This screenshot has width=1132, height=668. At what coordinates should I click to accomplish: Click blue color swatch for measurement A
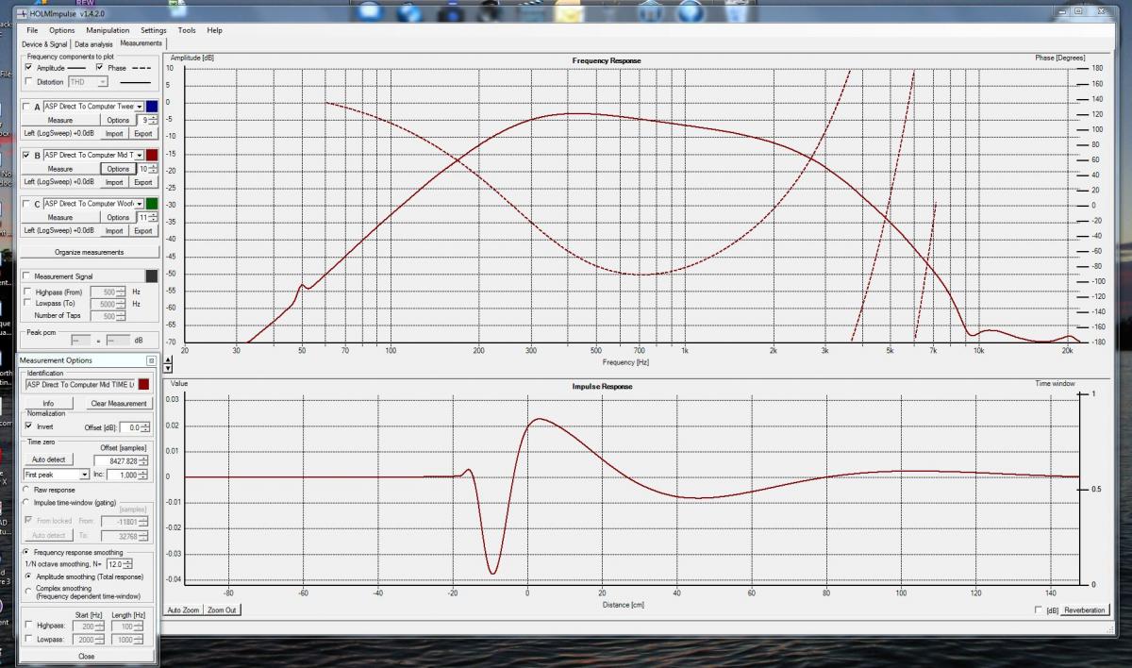coord(152,107)
